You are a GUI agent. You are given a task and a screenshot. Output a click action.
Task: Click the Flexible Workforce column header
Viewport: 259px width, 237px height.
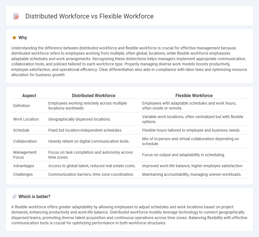194,95
